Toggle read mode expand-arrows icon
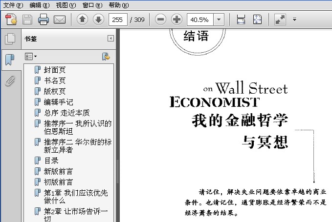 coord(280,20)
